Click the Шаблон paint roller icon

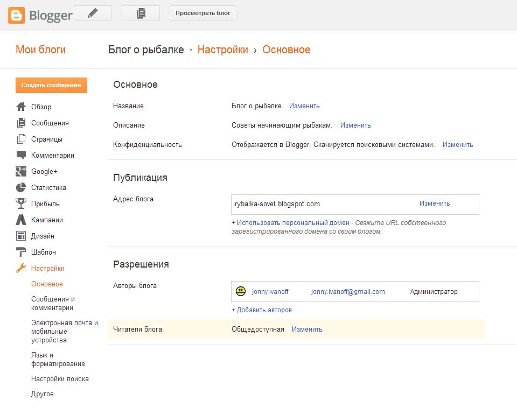[21, 252]
